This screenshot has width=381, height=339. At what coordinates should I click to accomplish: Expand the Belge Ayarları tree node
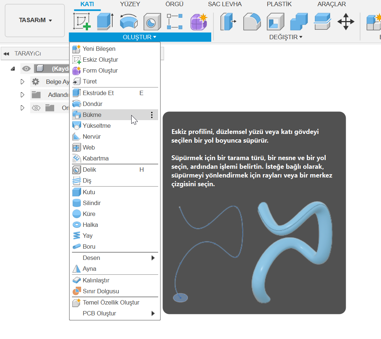pos(23,82)
